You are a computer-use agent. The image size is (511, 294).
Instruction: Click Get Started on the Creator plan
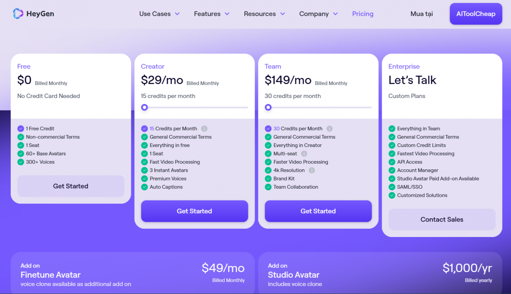click(194, 211)
